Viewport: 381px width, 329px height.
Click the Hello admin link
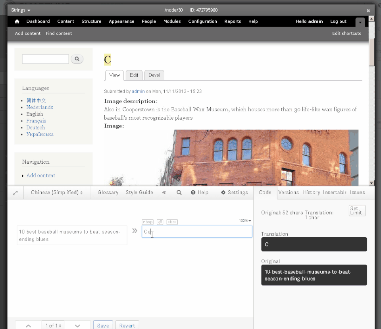tap(309, 21)
